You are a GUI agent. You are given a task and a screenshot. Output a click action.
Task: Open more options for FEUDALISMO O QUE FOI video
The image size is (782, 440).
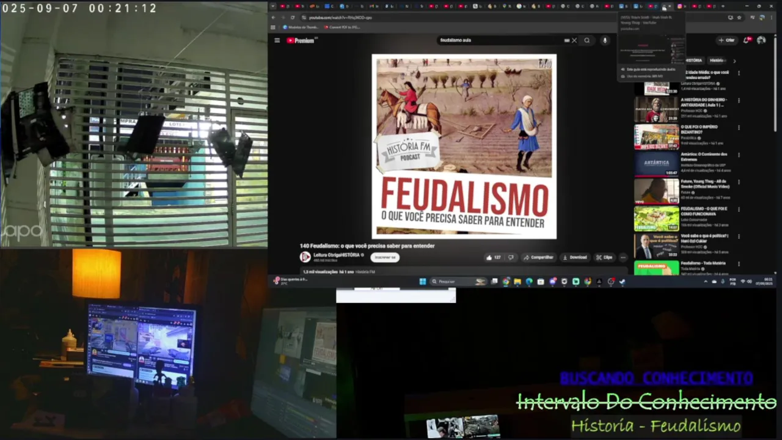(739, 209)
